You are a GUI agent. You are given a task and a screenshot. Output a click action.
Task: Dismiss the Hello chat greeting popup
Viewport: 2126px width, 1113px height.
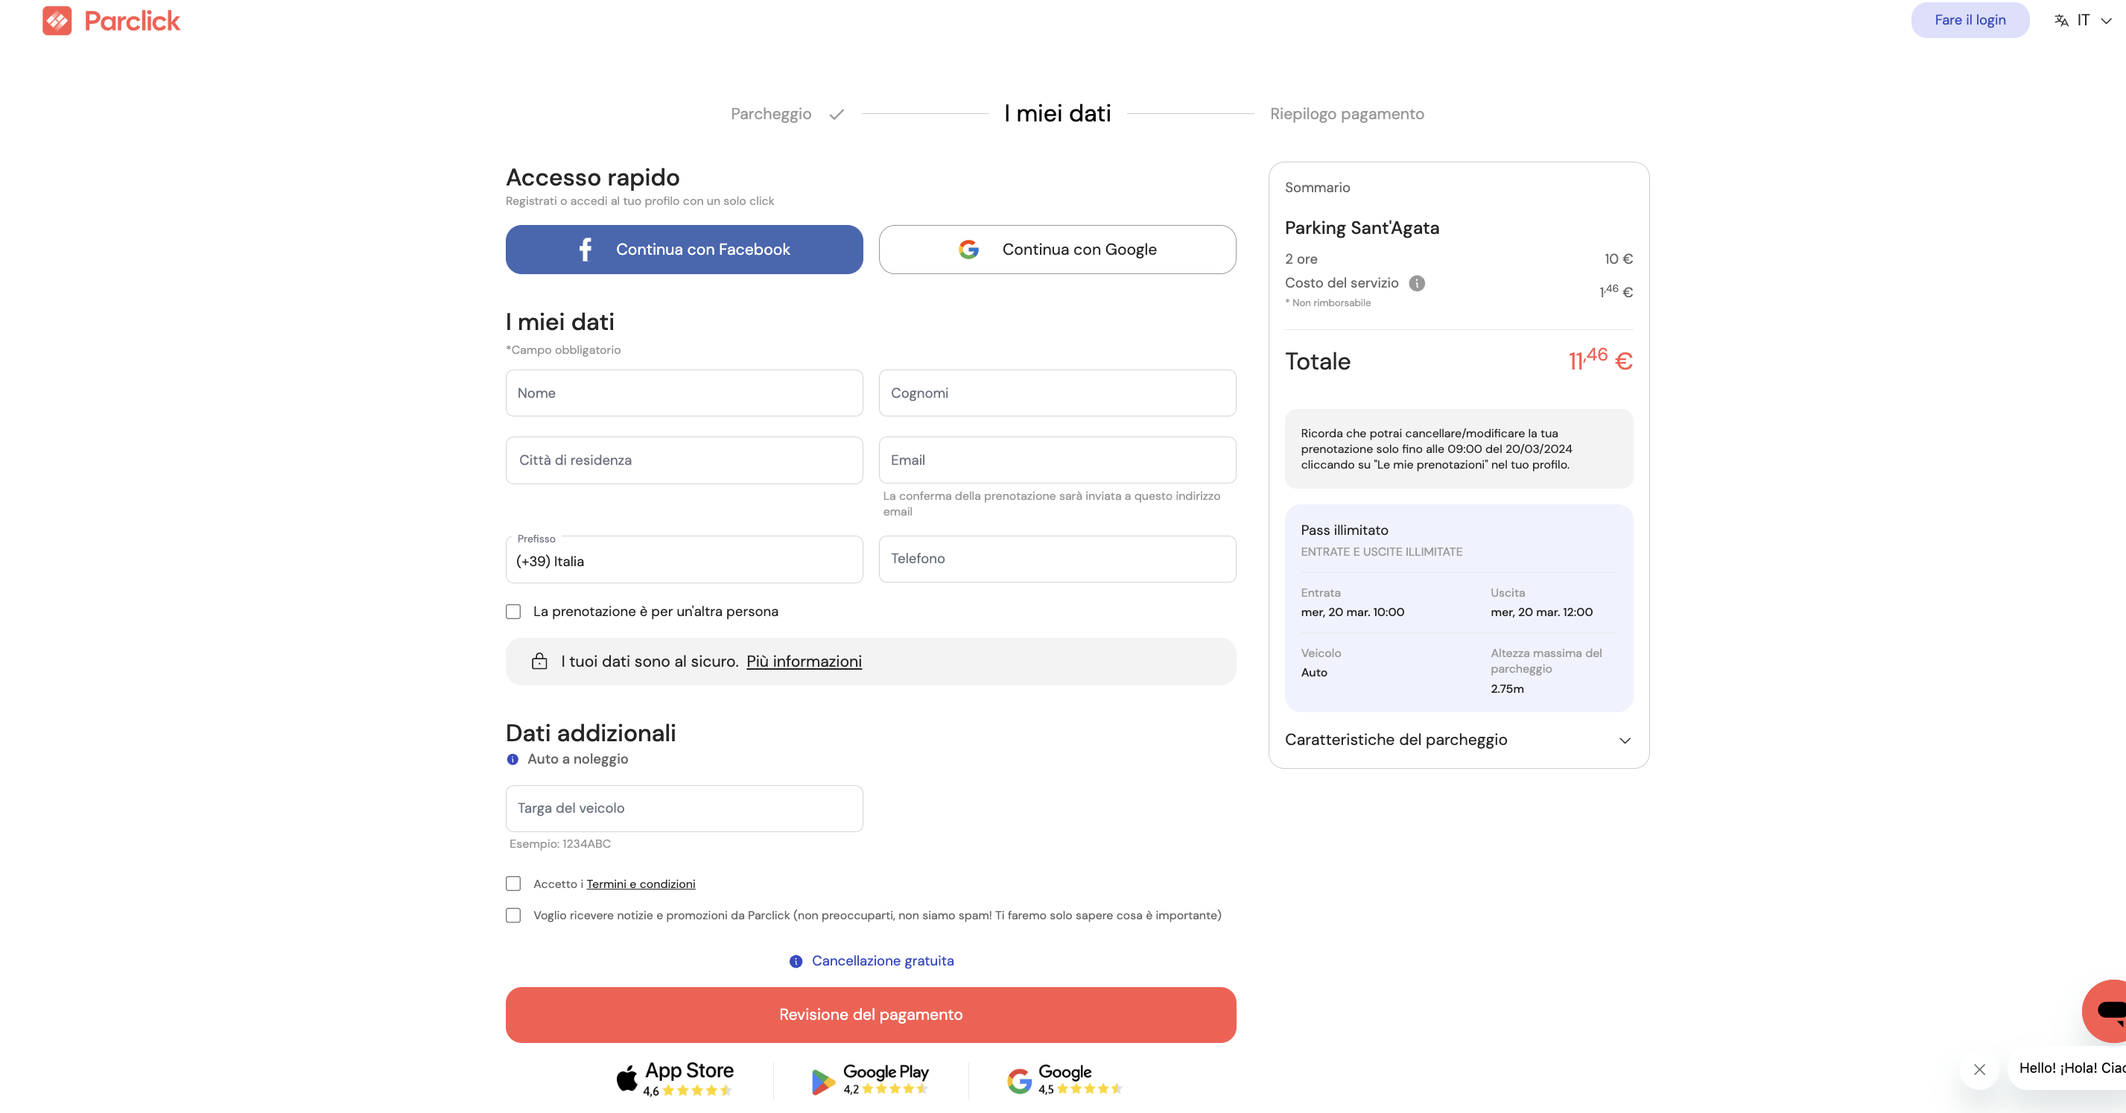1979,1069
